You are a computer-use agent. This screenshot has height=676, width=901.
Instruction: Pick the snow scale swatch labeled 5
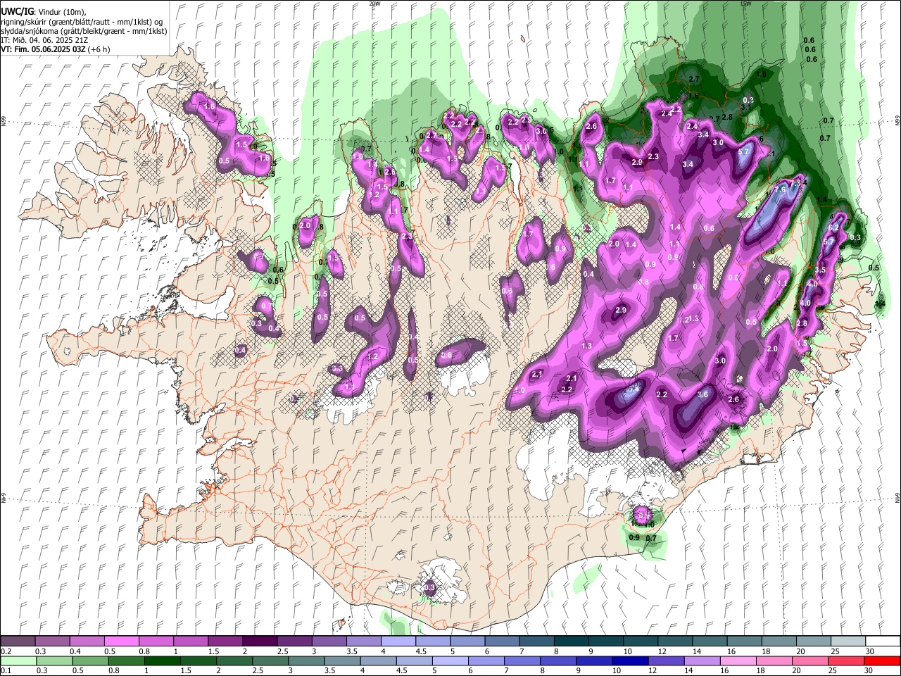(x=467, y=641)
